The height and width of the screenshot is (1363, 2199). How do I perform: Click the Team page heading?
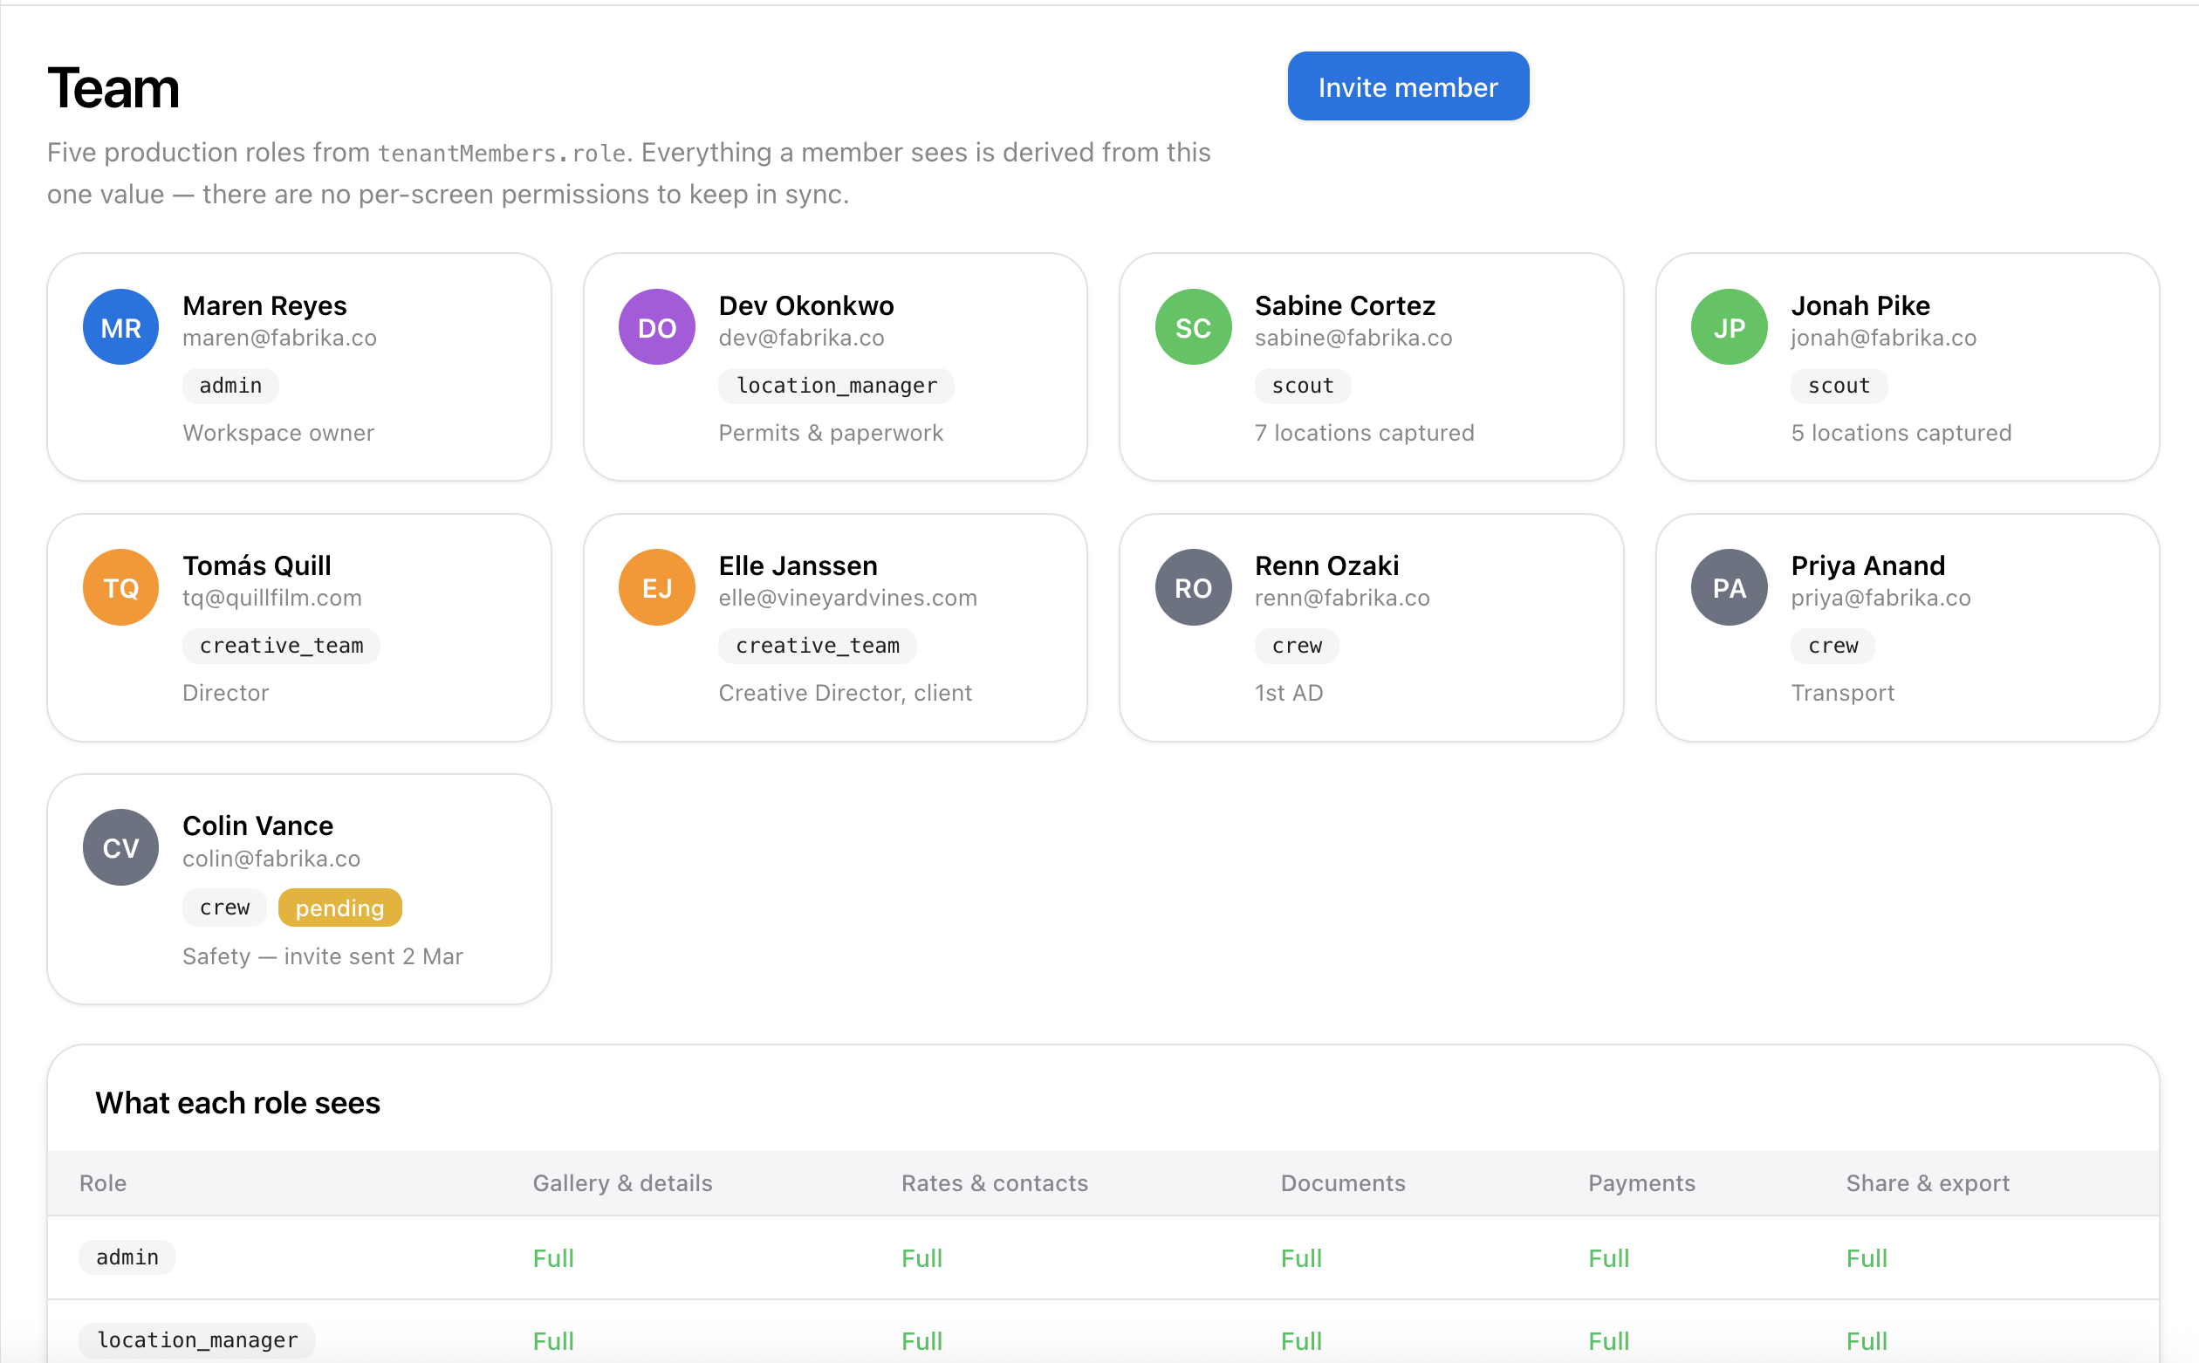113,88
